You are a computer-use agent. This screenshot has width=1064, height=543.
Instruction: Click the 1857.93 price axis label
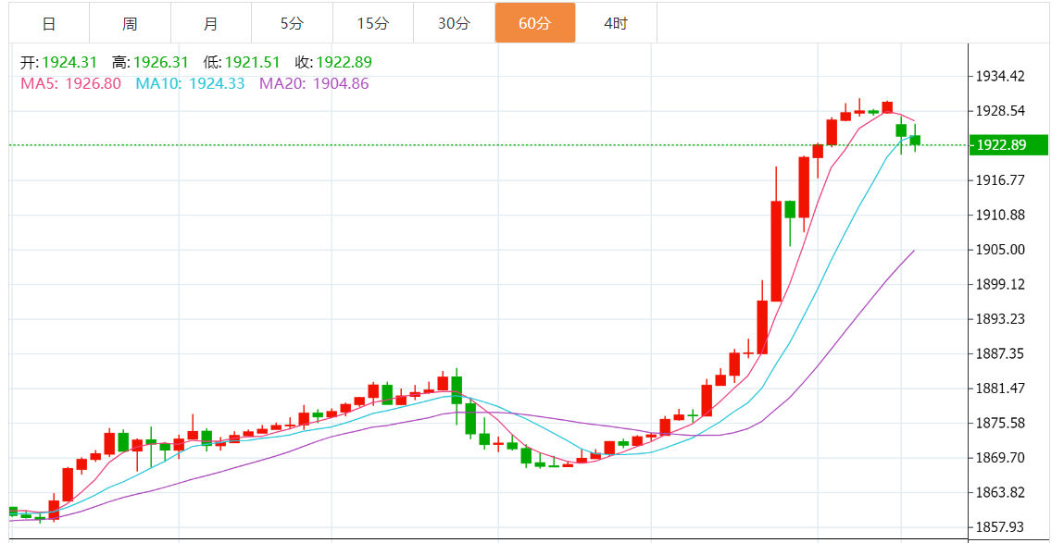(x=1000, y=526)
